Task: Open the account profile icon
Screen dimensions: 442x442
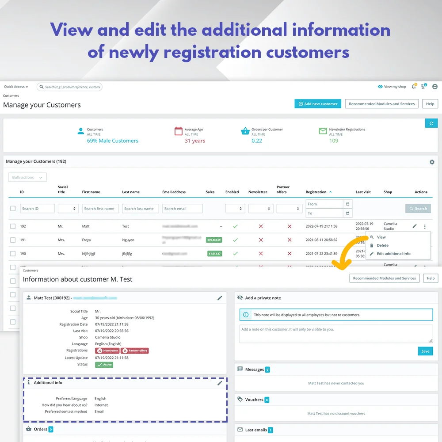Action: coord(434,87)
